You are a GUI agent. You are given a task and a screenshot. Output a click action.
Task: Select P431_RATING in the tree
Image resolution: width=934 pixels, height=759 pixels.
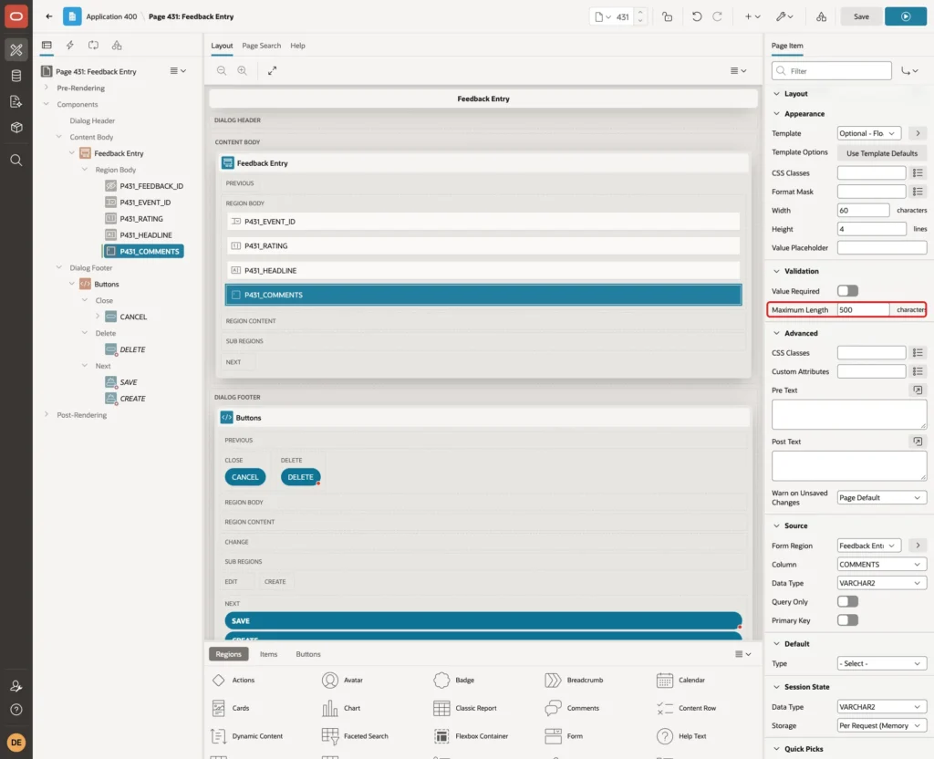(x=141, y=219)
